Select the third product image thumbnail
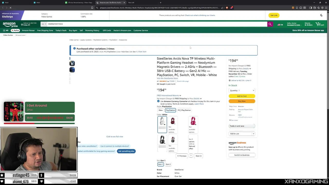329x185 pixels. [x=72, y=70]
